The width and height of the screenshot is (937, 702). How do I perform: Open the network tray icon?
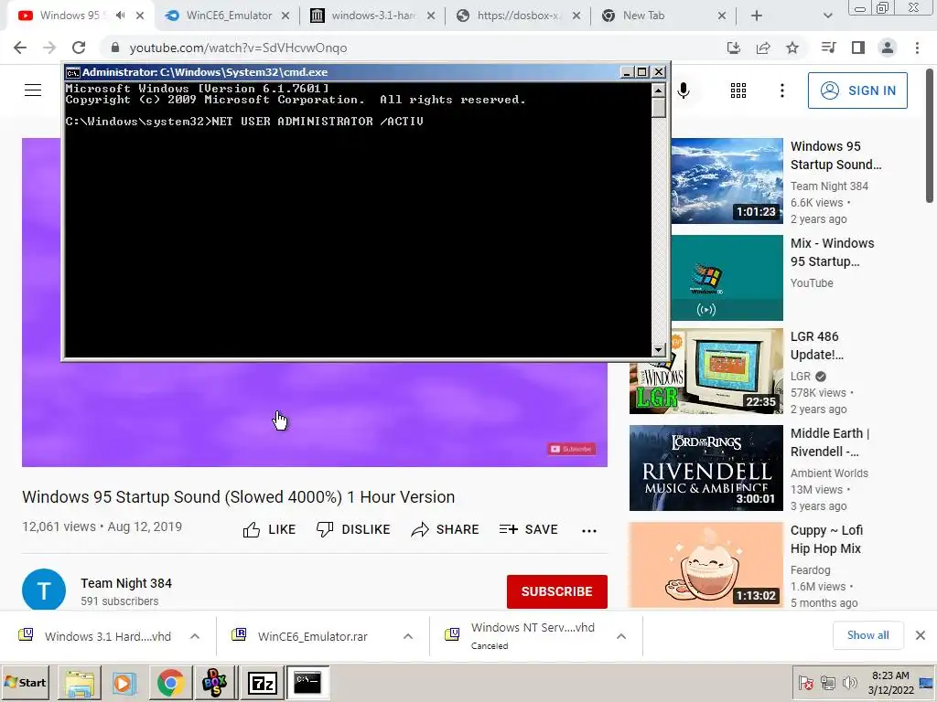(827, 683)
